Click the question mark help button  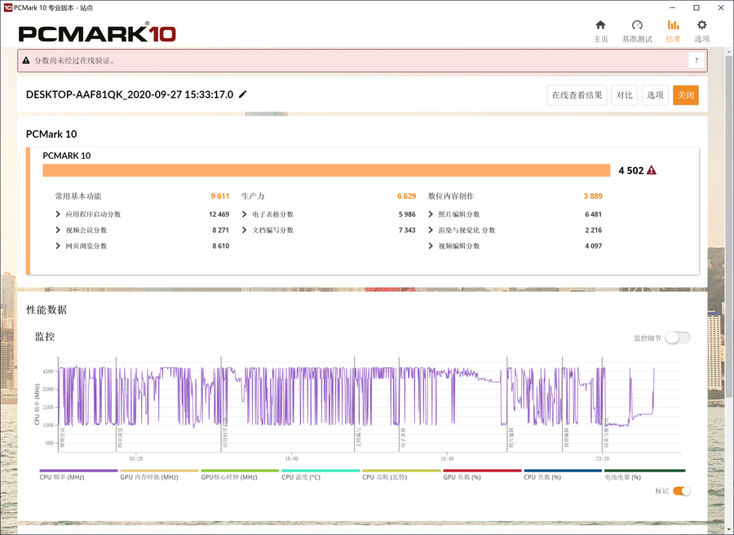[696, 60]
